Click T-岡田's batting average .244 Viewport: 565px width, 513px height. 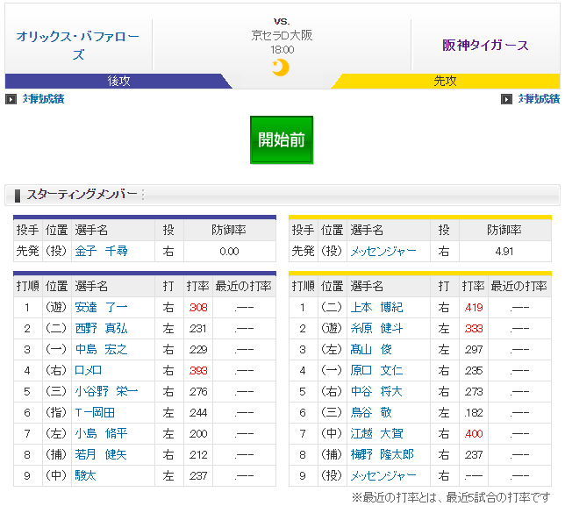coord(198,412)
